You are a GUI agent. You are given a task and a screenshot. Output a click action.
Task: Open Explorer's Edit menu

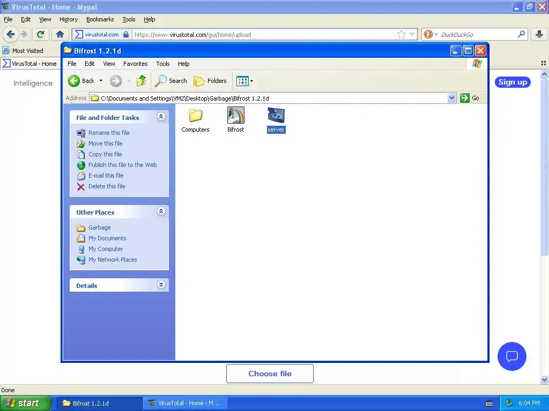click(90, 64)
